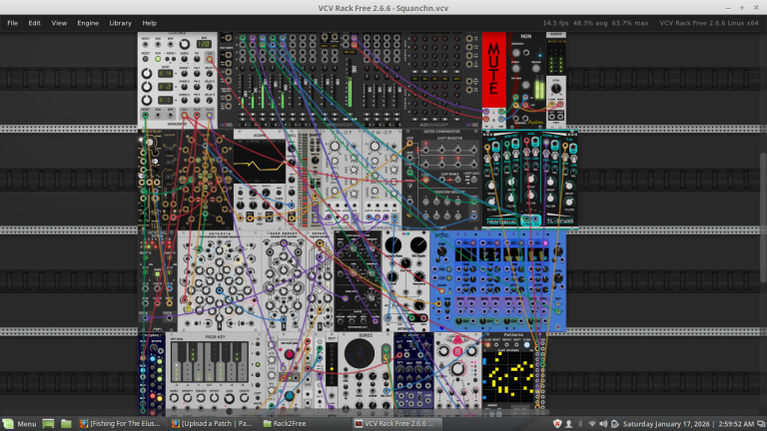Open the file manager icon in taskbar

click(66, 424)
